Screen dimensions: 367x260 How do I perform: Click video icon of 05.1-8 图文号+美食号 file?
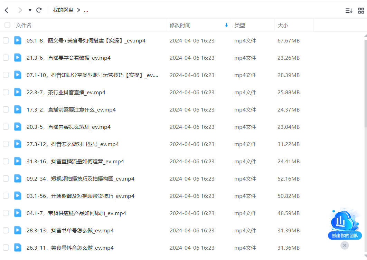coord(18,40)
